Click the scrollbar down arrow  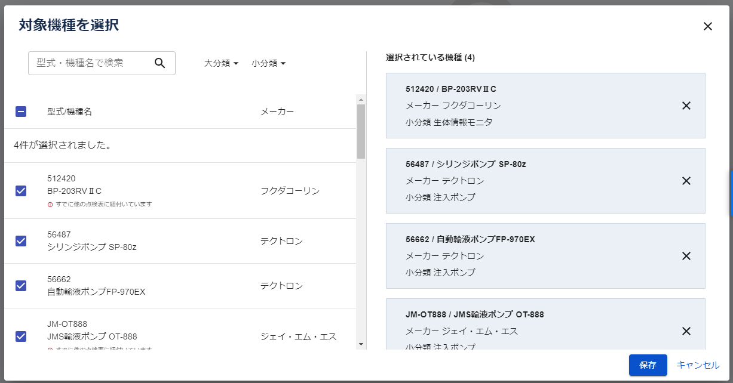point(361,344)
